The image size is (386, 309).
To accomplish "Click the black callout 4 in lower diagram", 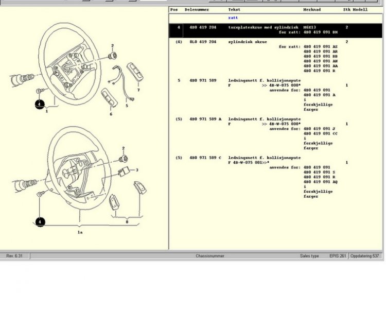I will tap(40, 222).
